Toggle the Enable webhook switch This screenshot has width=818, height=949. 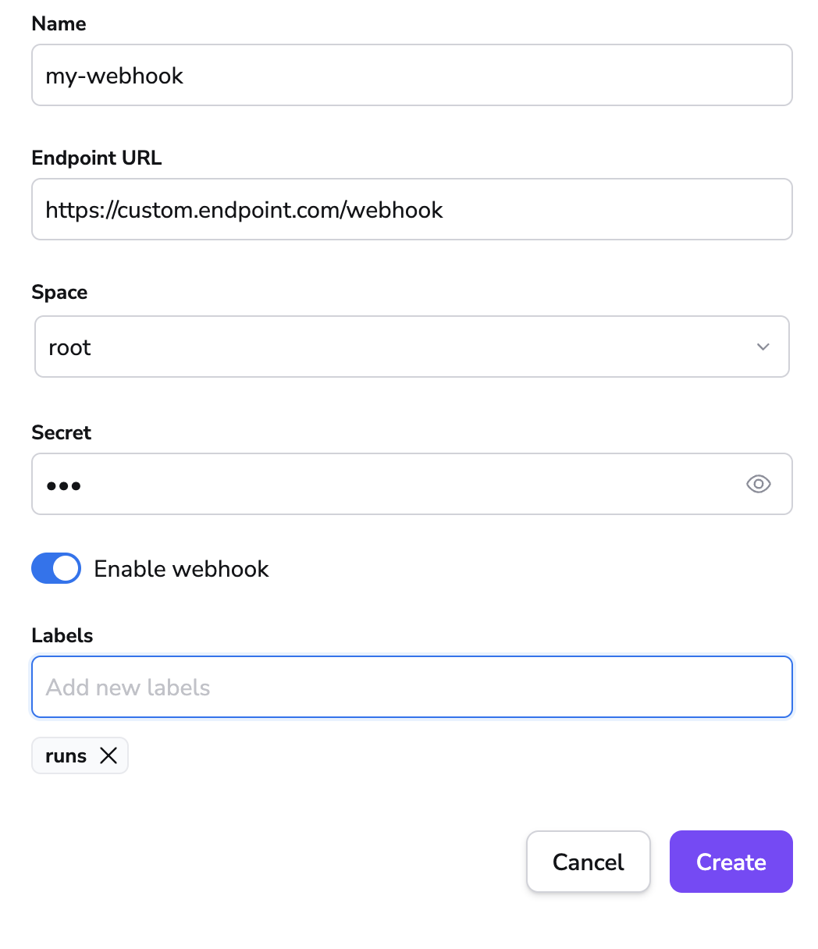point(56,569)
